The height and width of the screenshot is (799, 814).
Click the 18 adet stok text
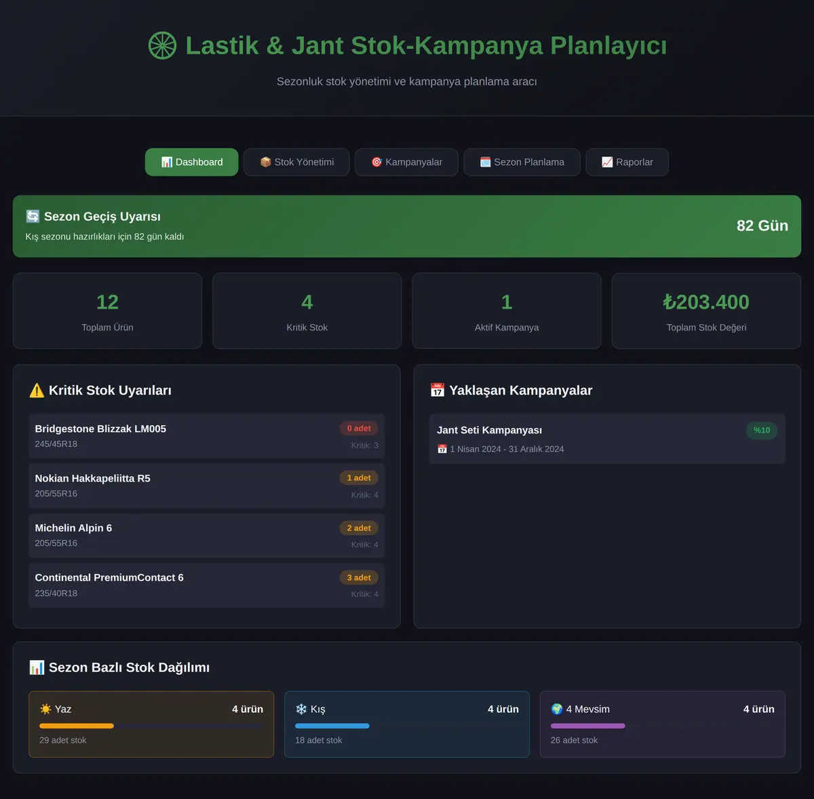click(319, 740)
